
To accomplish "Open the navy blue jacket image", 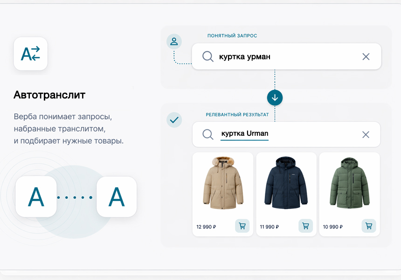I will click(286, 182).
